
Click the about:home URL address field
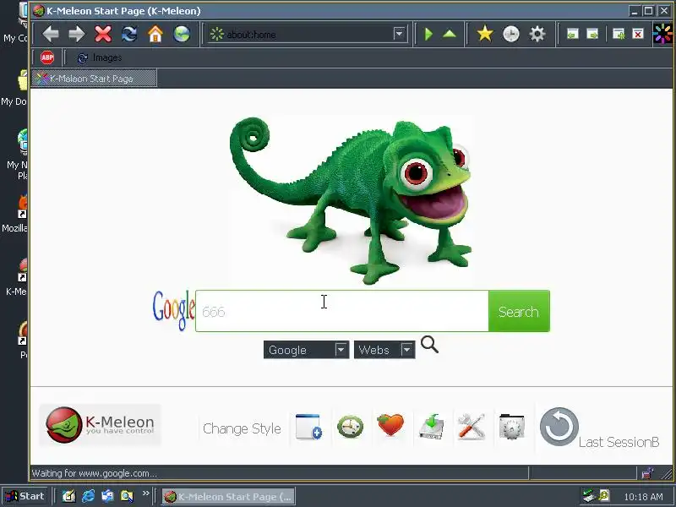307,34
